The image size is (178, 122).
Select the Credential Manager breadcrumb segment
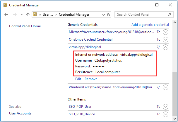pos(74,15)
